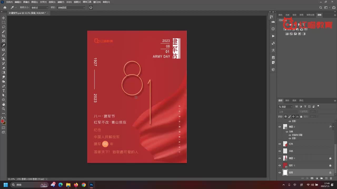Hide the 背景 layer
The height and width of the screenshot is (189, 337).
(280, 172)
